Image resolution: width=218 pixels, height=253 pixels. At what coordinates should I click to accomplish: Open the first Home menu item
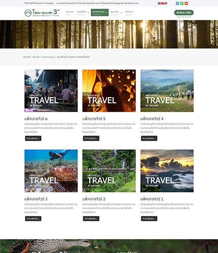(69, 13)
